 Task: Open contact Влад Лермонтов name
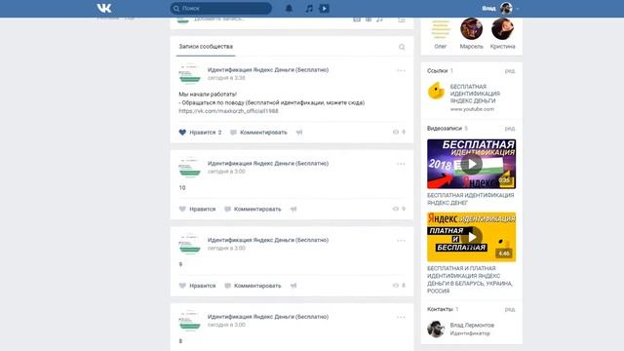472,325
